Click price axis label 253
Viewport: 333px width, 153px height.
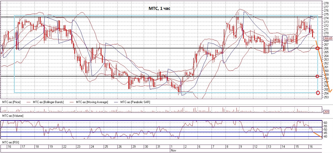[x=326, y=97]
